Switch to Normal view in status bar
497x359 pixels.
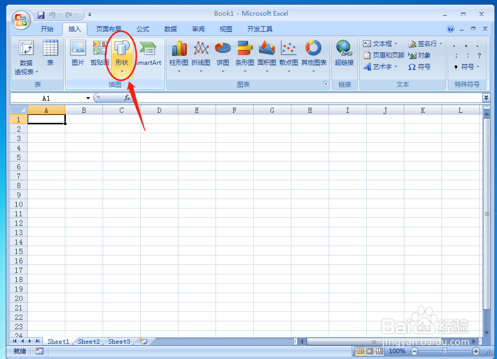pos(360,351)
